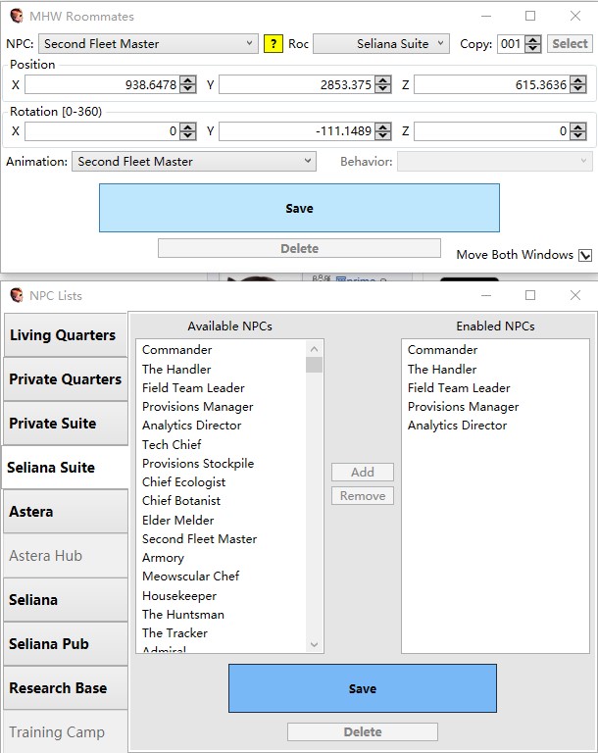598x753 pixels.
Task: Click the Copy number stepper arrows
Action: click(x=532, y=44)
